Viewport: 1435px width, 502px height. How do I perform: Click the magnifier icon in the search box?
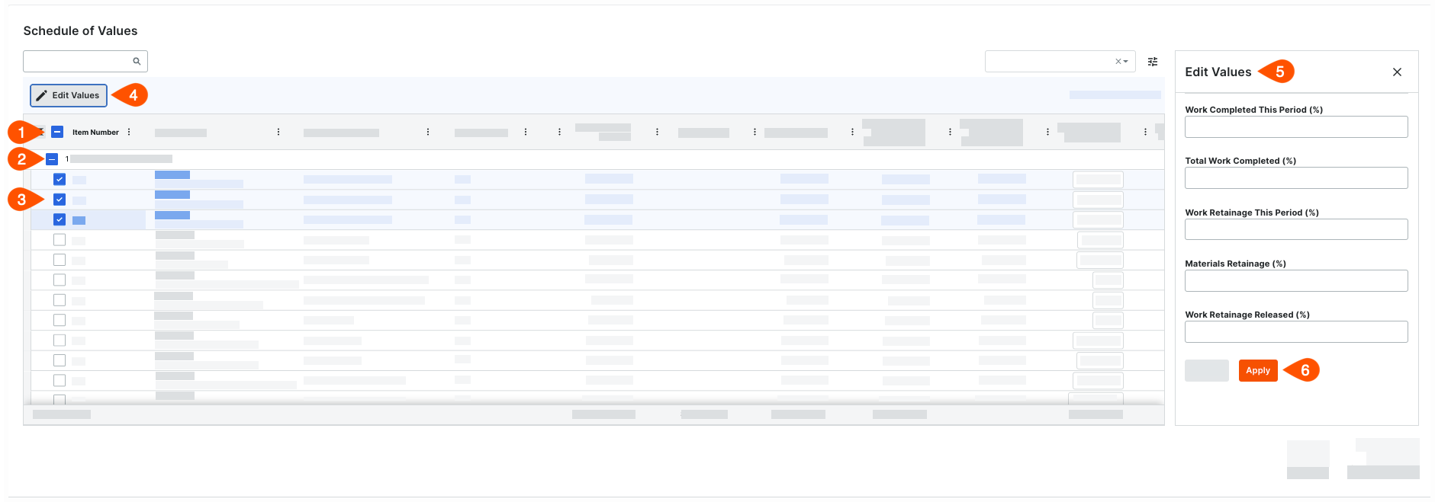pos(137,61)
